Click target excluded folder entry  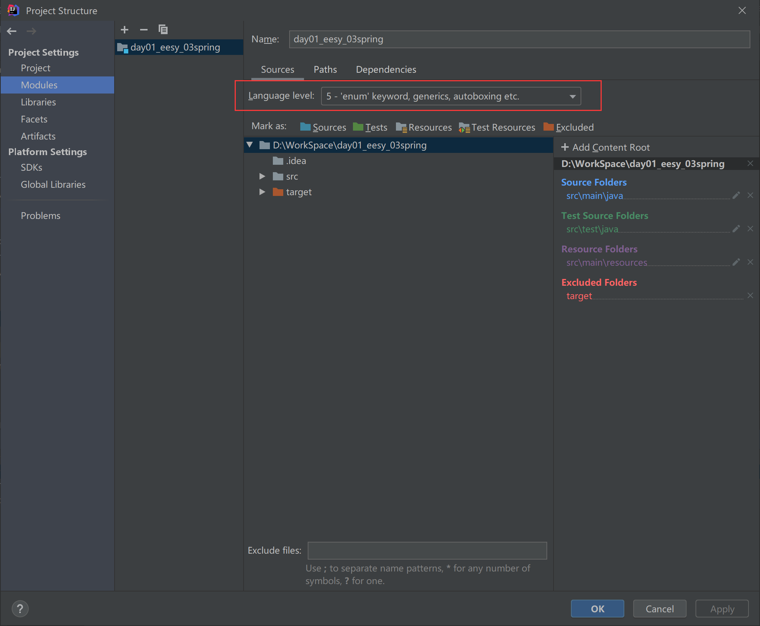(x=579, y=296)
